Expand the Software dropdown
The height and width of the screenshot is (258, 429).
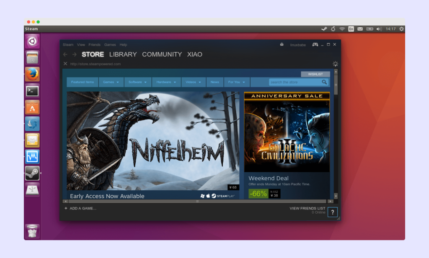coord(137,82)
